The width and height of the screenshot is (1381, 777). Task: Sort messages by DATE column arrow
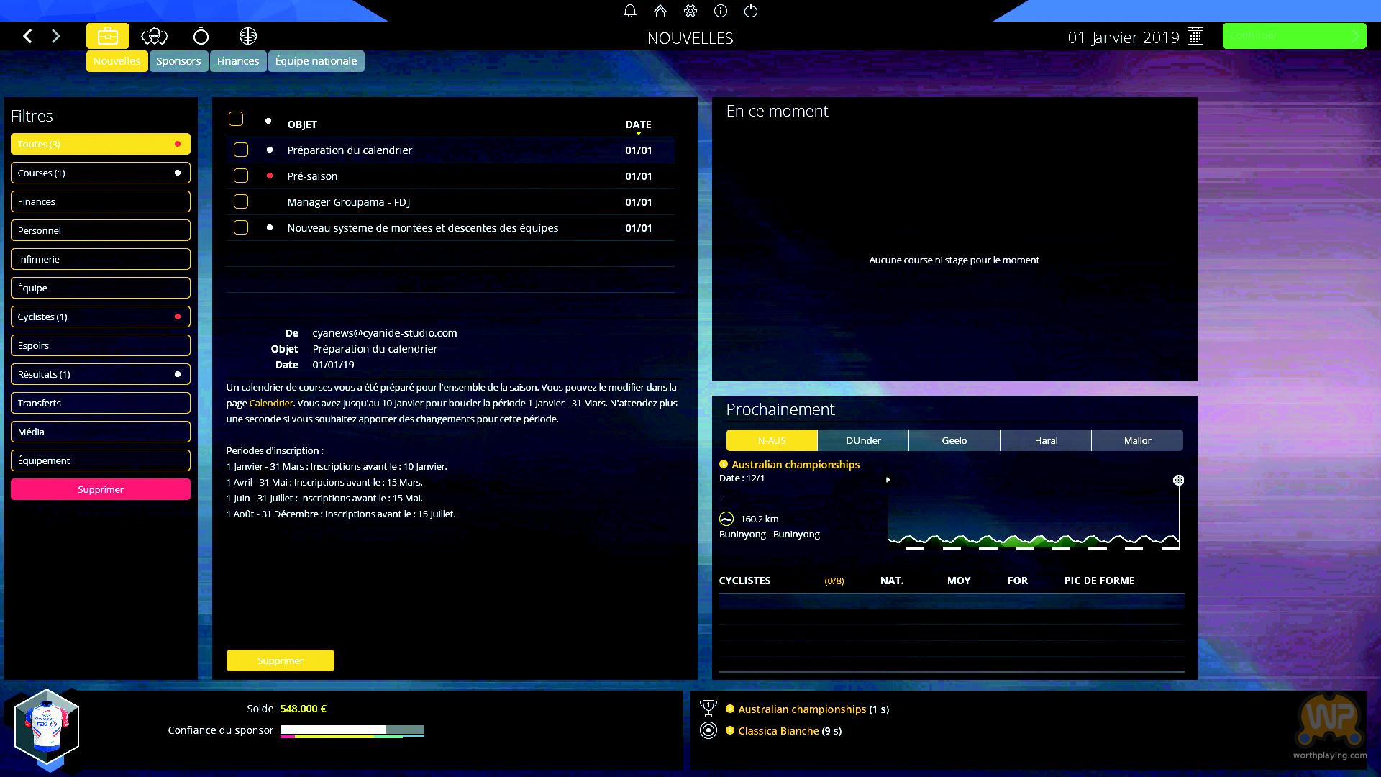638,133
